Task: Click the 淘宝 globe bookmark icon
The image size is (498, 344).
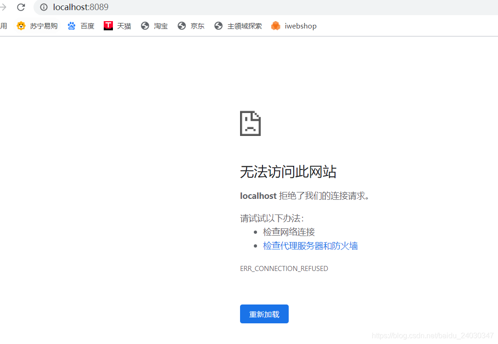Action: (145, 26)
